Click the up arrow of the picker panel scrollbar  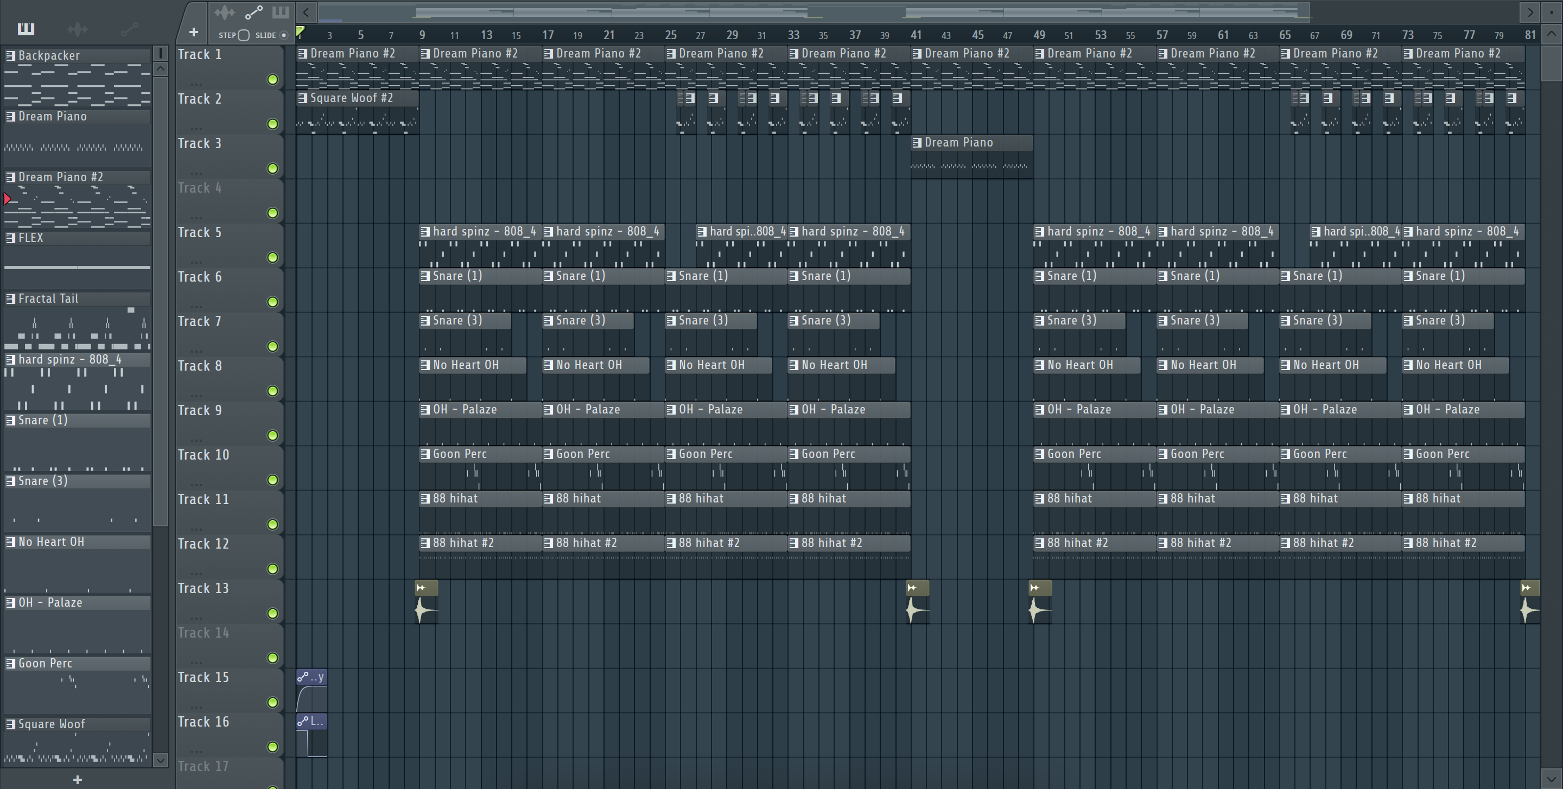160,68
